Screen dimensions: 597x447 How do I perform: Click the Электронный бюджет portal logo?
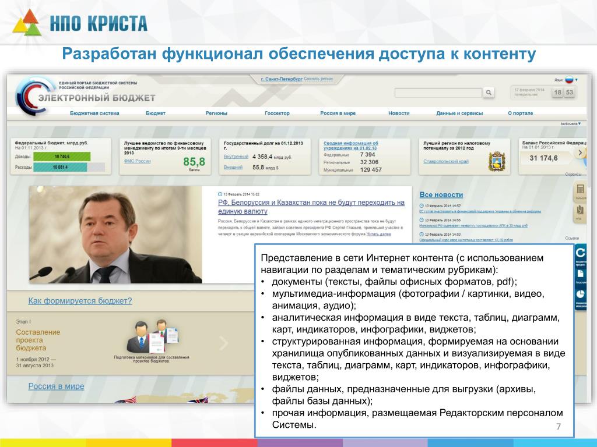pos(85,96)
